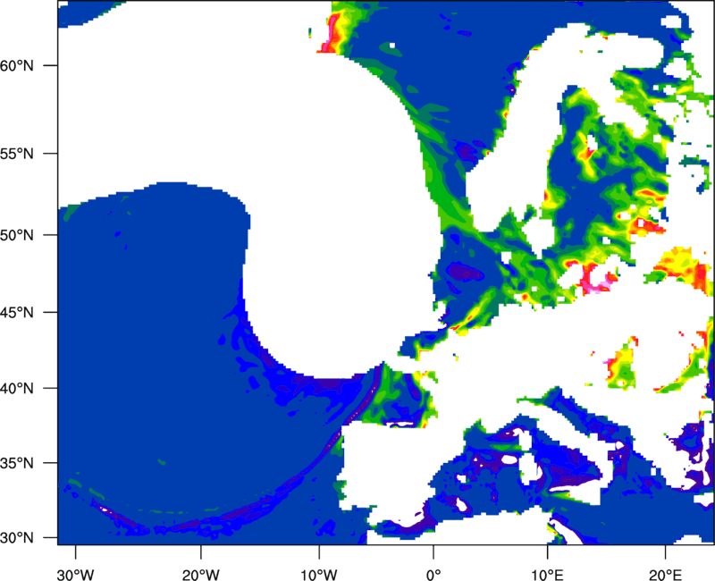Image resolution: width=715 pixels, height=581 pixels.
Task: Click the 20°E longitude label
Action: tap(665, 575)
